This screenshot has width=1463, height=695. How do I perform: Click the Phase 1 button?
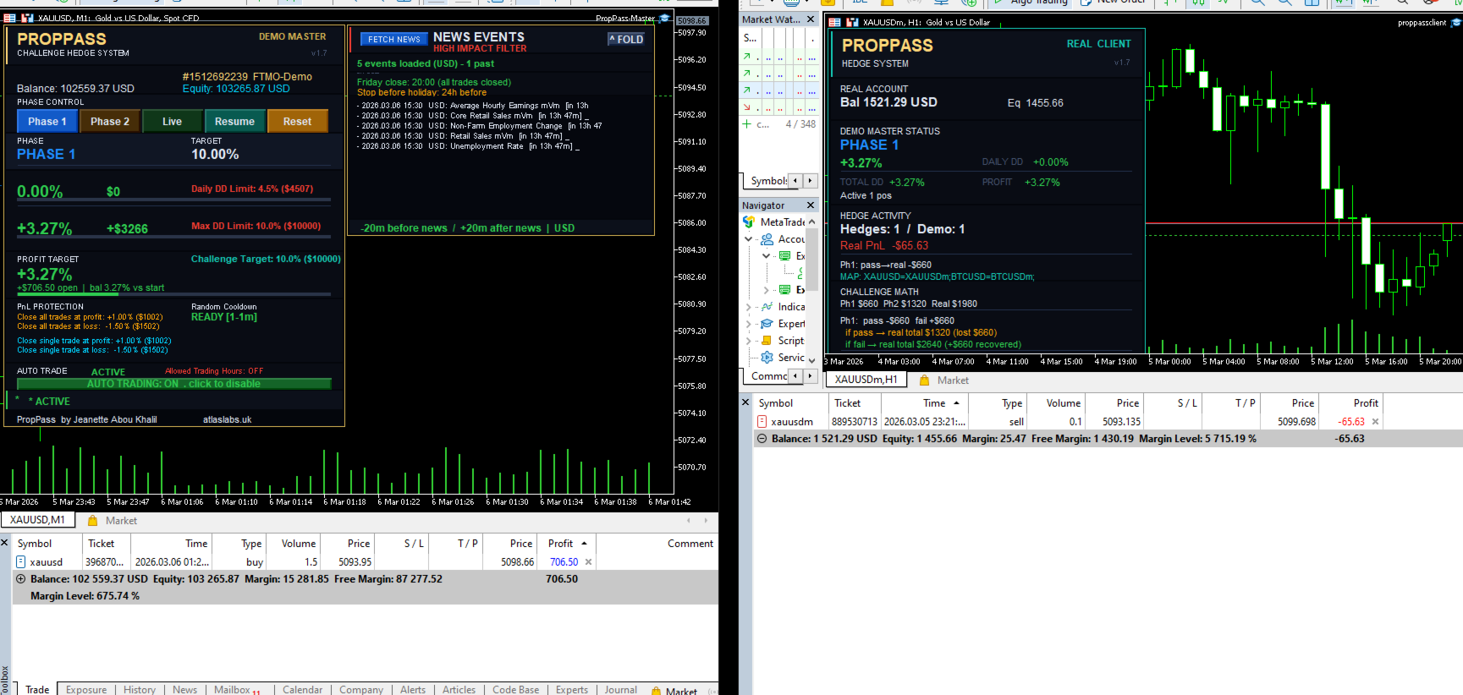47,122
